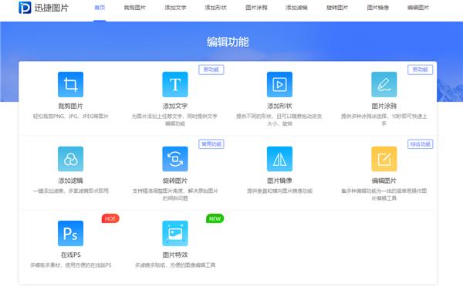
Task: Go to 首页 tab in navigation
Action: click(100, 8)
